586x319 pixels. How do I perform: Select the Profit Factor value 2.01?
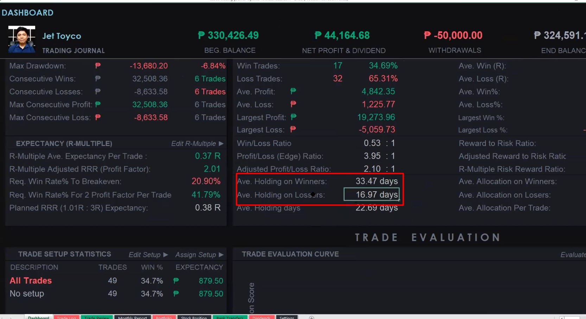pyautogui.click(x=212, y=169)
